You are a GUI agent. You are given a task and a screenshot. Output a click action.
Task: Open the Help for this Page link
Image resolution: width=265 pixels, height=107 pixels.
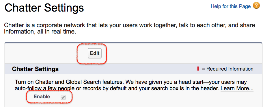(231, 6)
